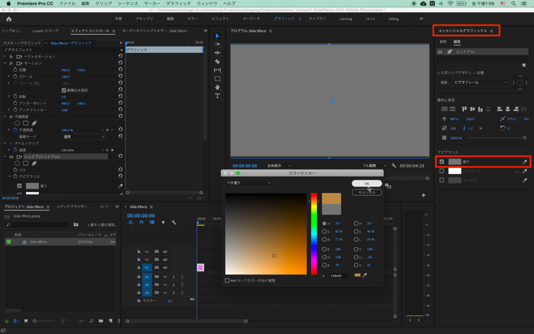Choose the Hand tool
Viewport: 534px width, 334px height.
tap(217, 87)
